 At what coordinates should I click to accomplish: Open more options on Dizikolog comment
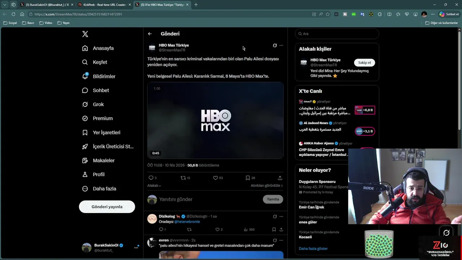[x=281, y=216]
